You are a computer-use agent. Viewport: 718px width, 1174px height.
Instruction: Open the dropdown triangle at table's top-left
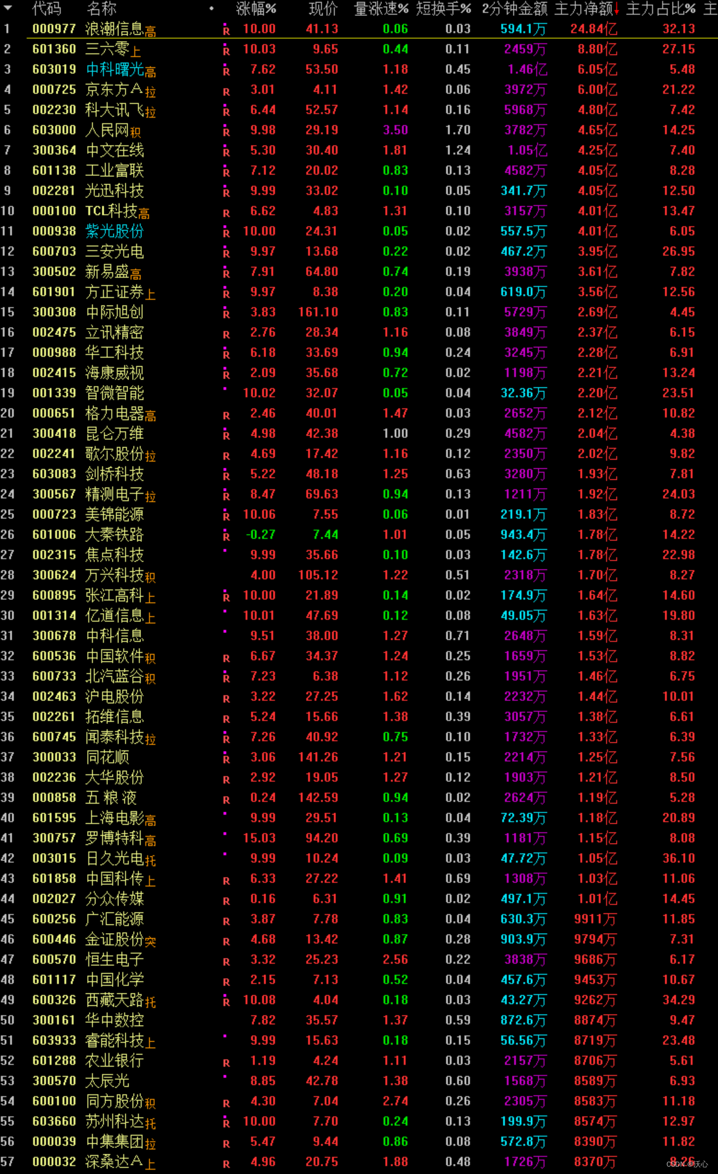(x=8, y=9)
